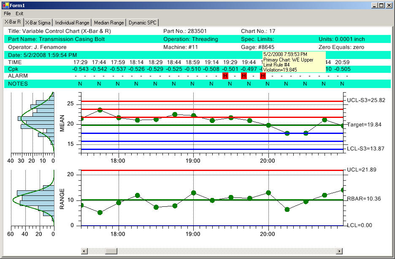Click the Units: 0.0001 inch text
This screenshot has height=259, width=395.
click(341, 39)
